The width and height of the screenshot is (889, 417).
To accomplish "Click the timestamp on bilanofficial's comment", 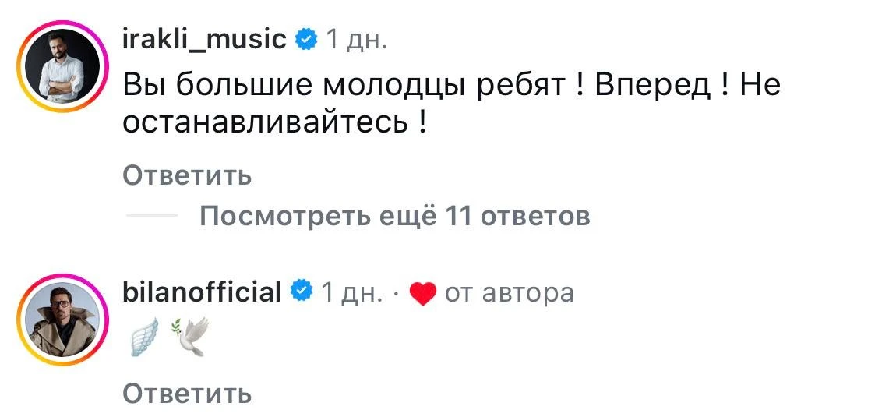I will [351, 293].
